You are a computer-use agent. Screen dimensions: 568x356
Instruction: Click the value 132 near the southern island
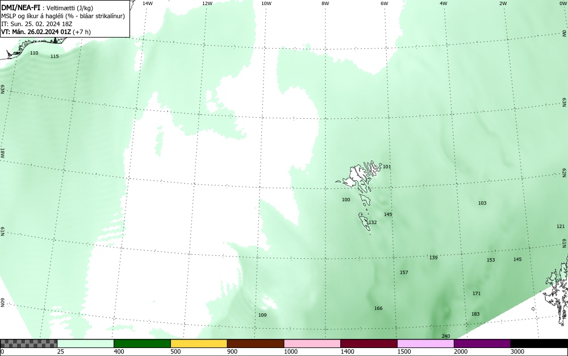373,222
